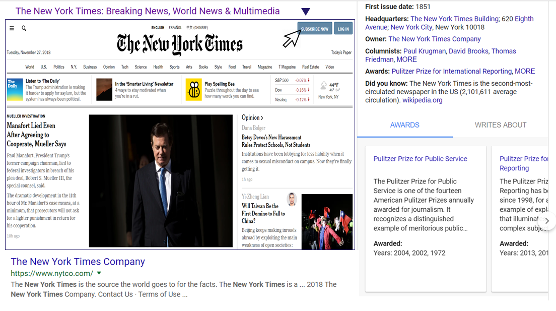Viewport: 556px width, 311px height.
Task: Click The Daily podcast thumbnail
Action: click(15, 89)
